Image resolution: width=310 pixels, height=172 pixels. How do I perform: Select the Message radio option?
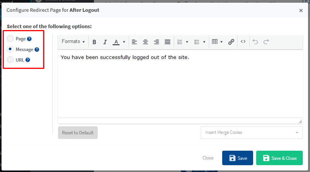click(10, 49)
